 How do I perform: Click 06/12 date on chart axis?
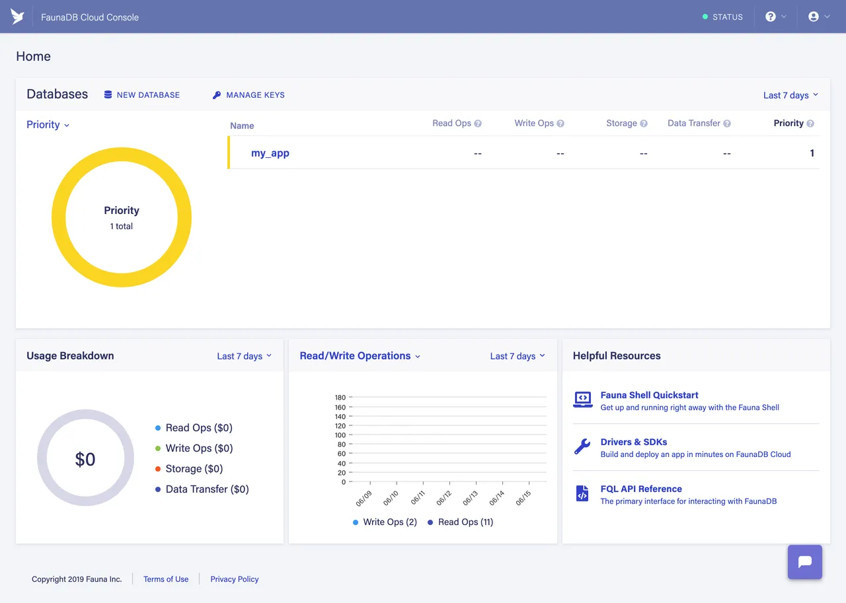point(444,497)
